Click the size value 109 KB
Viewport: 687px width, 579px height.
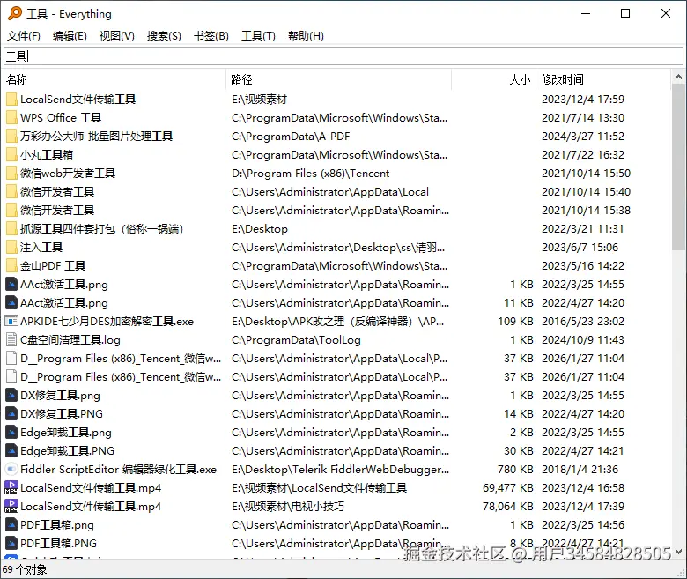click(x=515, y=322)
